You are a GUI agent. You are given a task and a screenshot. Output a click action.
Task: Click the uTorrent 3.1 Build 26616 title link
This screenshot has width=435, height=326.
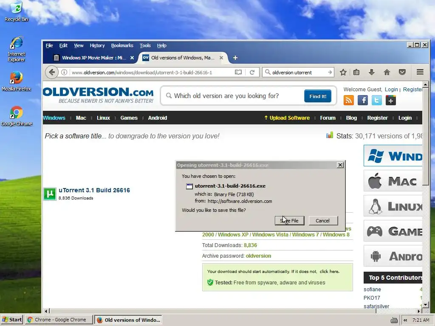94,190
